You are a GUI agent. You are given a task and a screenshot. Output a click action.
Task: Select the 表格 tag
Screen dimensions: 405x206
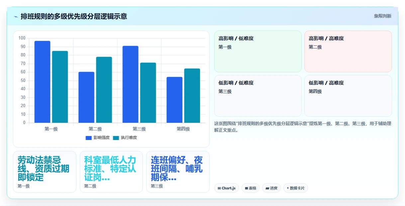[251, 188]
